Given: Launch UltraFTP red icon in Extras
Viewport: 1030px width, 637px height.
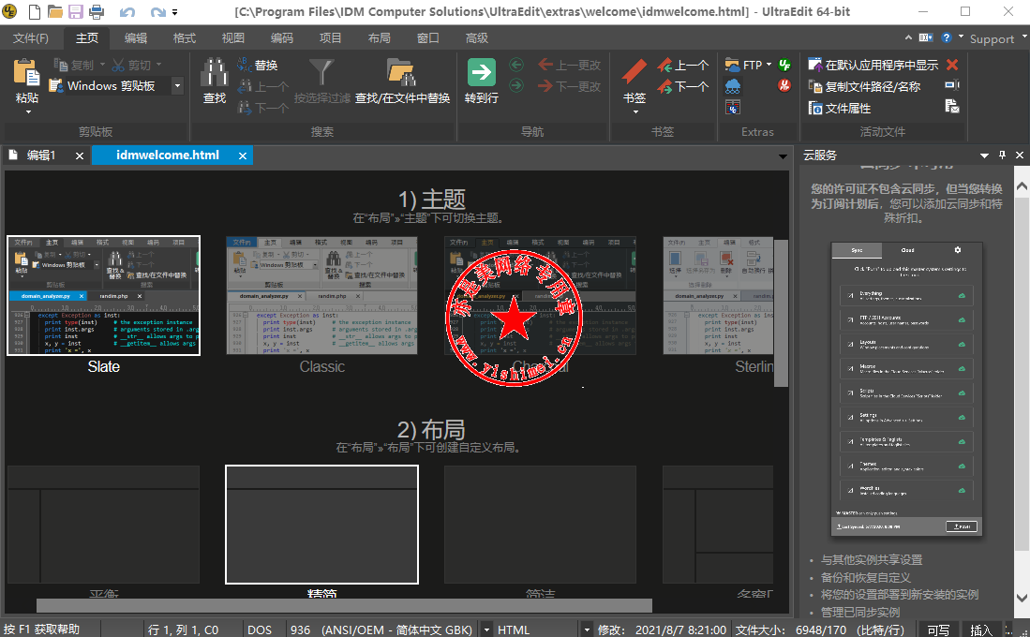Looking at the screenshot, I should 784,84.
